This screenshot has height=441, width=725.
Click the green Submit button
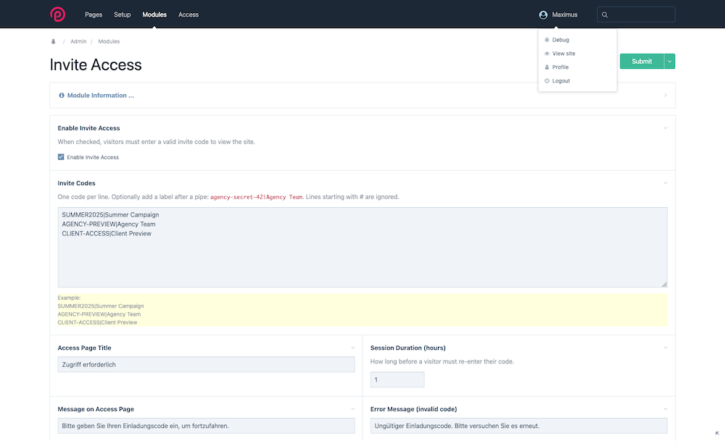click(x=641, y=62)
